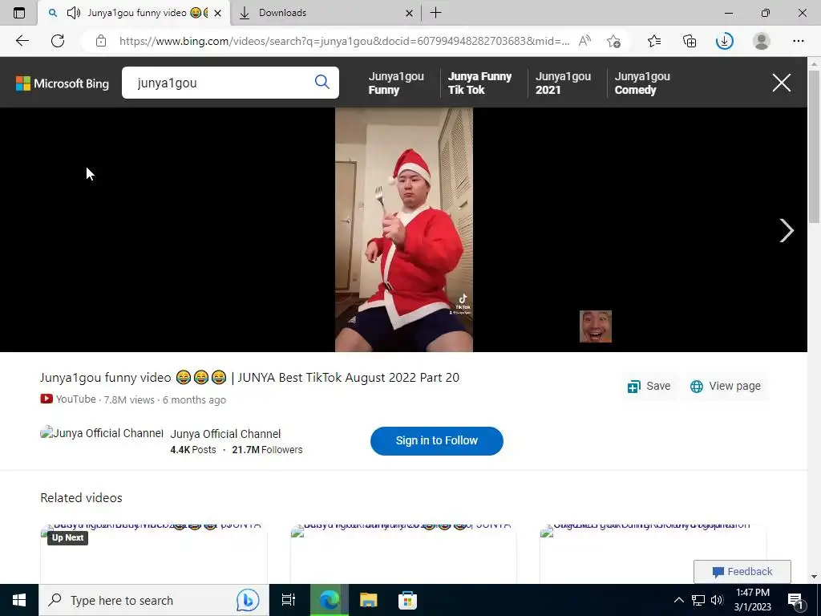Open volume control tray icon

click(718, 600)
